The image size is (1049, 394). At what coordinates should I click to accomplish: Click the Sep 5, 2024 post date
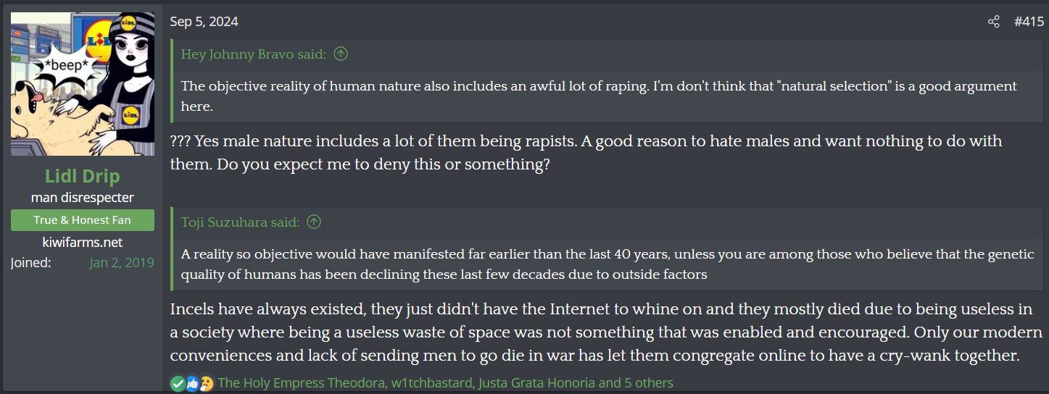tap(204, 22)
